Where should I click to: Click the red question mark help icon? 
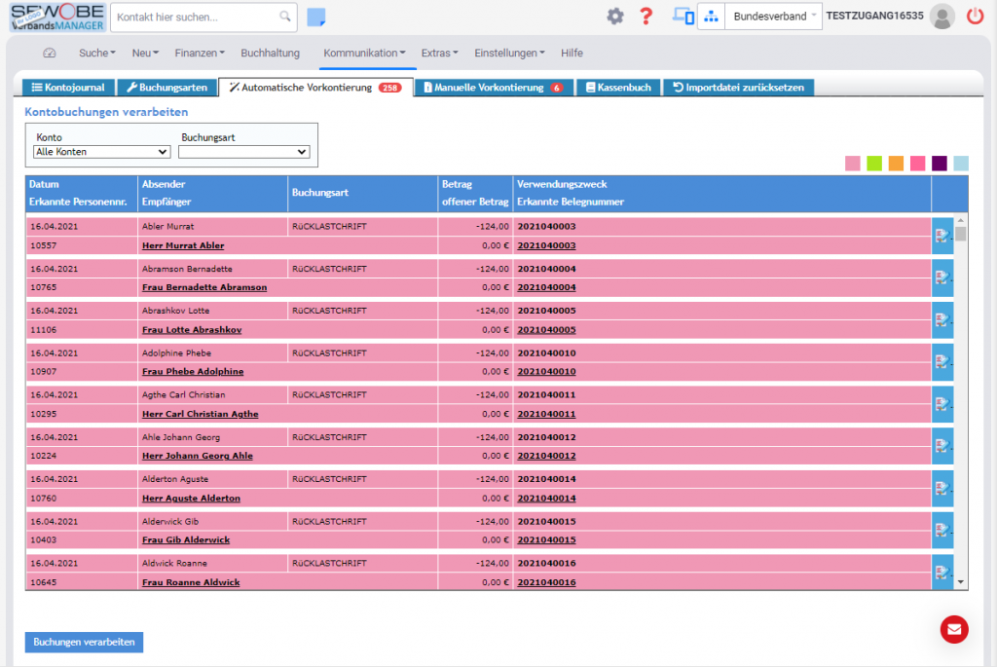tap(646, 17)
